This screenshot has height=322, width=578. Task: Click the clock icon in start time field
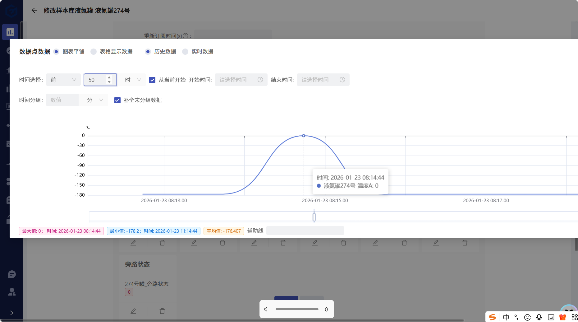click(260, 80)
